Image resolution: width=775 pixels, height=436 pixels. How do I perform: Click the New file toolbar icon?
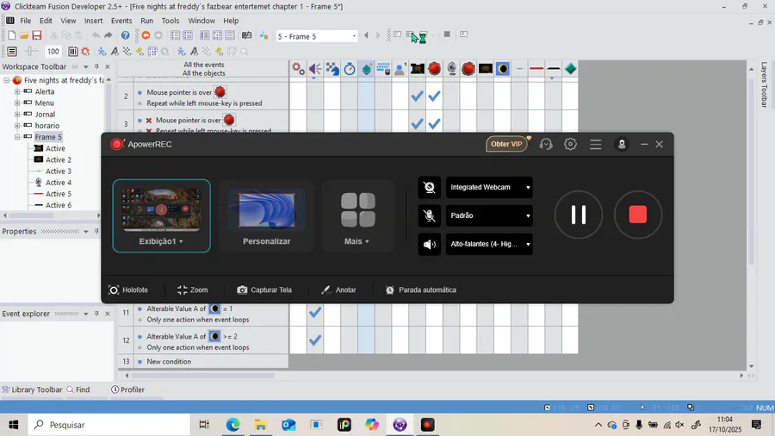click(x=11, y=35)
